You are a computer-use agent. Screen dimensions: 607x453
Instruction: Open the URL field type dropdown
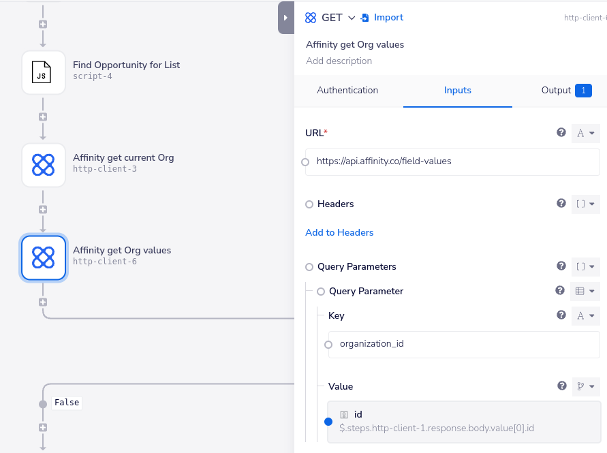tap(585, 134)
